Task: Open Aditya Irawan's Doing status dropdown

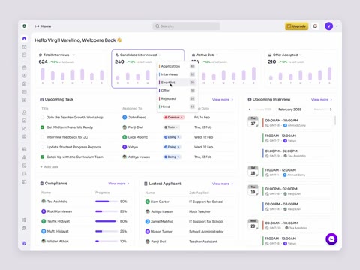Action: click(x=172, y=157)
